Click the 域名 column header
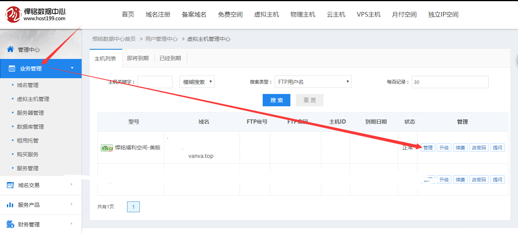 pos(204,122)
